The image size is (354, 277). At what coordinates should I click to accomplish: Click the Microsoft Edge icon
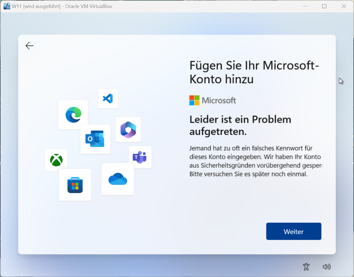point(73,115)
